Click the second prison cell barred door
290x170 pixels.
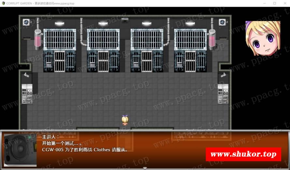[x=103, y=61]
